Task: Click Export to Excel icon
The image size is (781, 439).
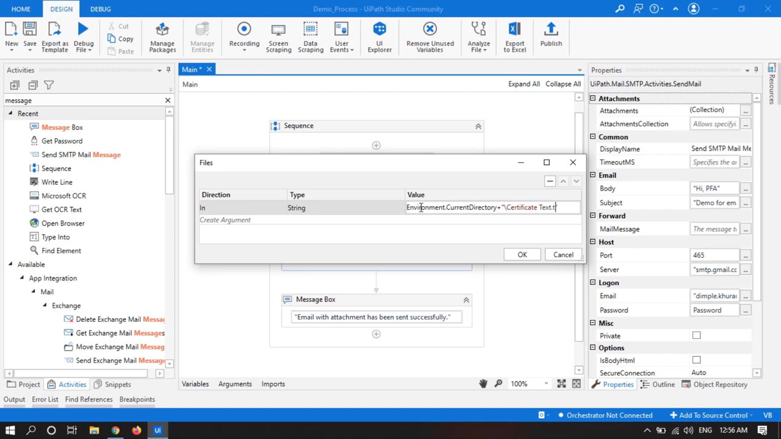Action: point(514,37)
